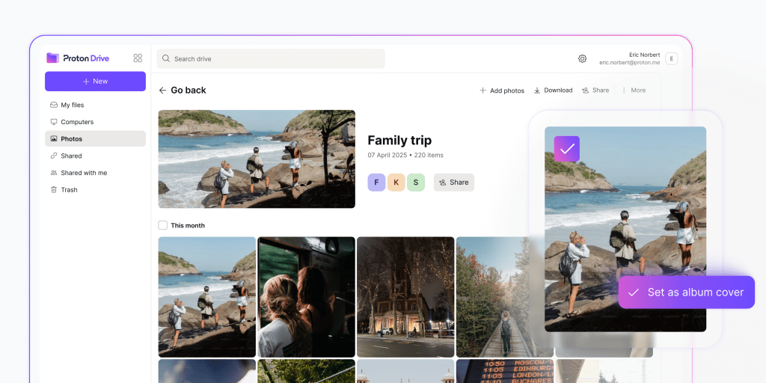766x383 pixels.
Task: Open the beach rocks photo in grid
Action: pos(207,297)
